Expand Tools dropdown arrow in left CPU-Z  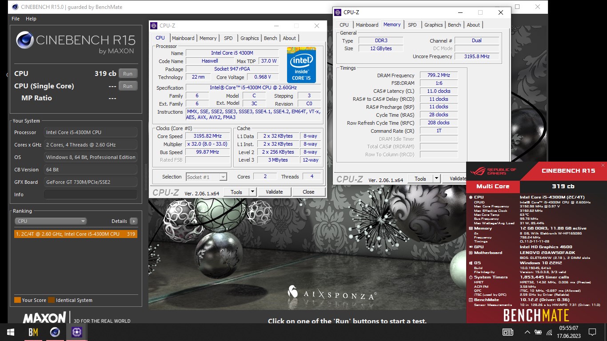[x=253, y=192]
